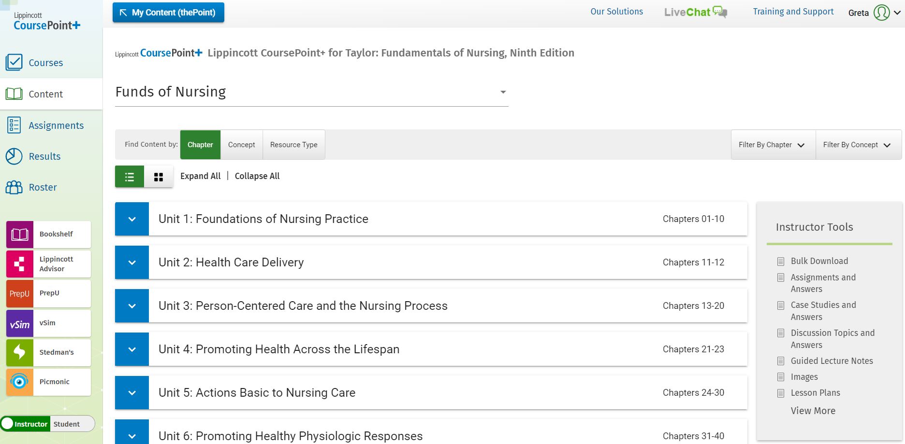Viewport: 905px width, 444px height.
Task: Select the Resource Type tab
Action: coord(293,145)
